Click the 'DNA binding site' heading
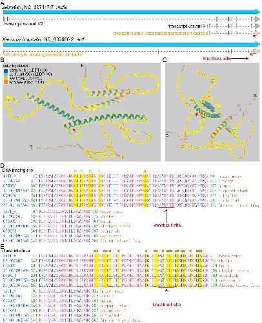 (x=18, y=171)
